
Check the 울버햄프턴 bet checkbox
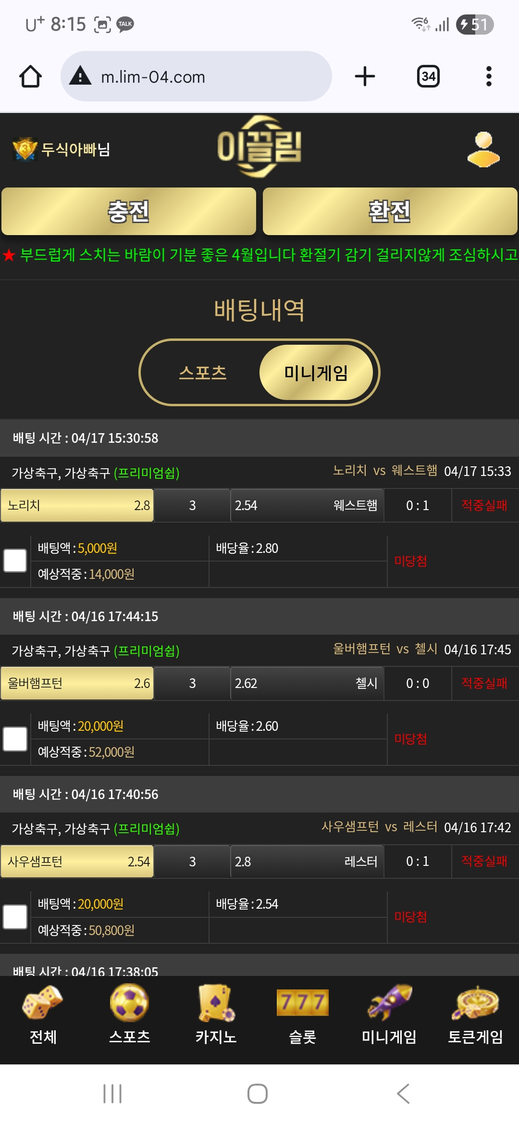pos(15,738)
